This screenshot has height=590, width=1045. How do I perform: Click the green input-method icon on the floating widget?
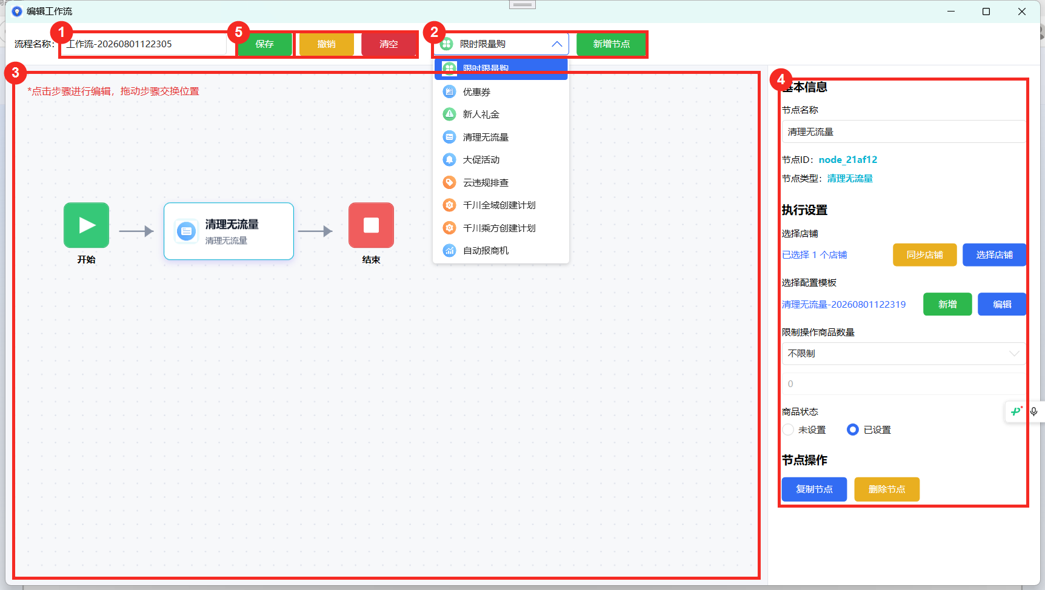(1017, 411)
